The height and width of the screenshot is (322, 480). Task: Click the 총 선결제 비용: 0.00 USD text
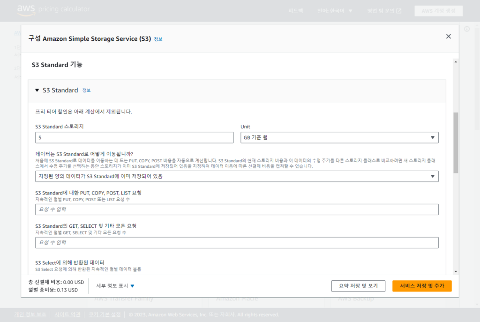coord(56,282)
